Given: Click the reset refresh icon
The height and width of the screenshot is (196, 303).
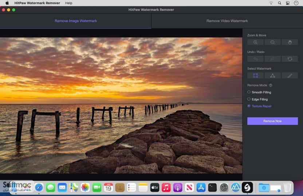Looking at the screenshot, I should pyautogui.click(x=290, y=59).
